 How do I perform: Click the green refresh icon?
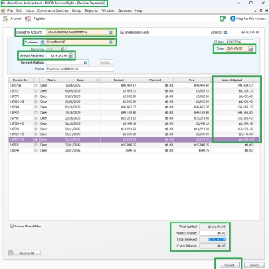click(222, 19)
